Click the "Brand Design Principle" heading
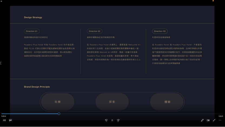This screenshot has height=127, width=225. pos(37,87)
